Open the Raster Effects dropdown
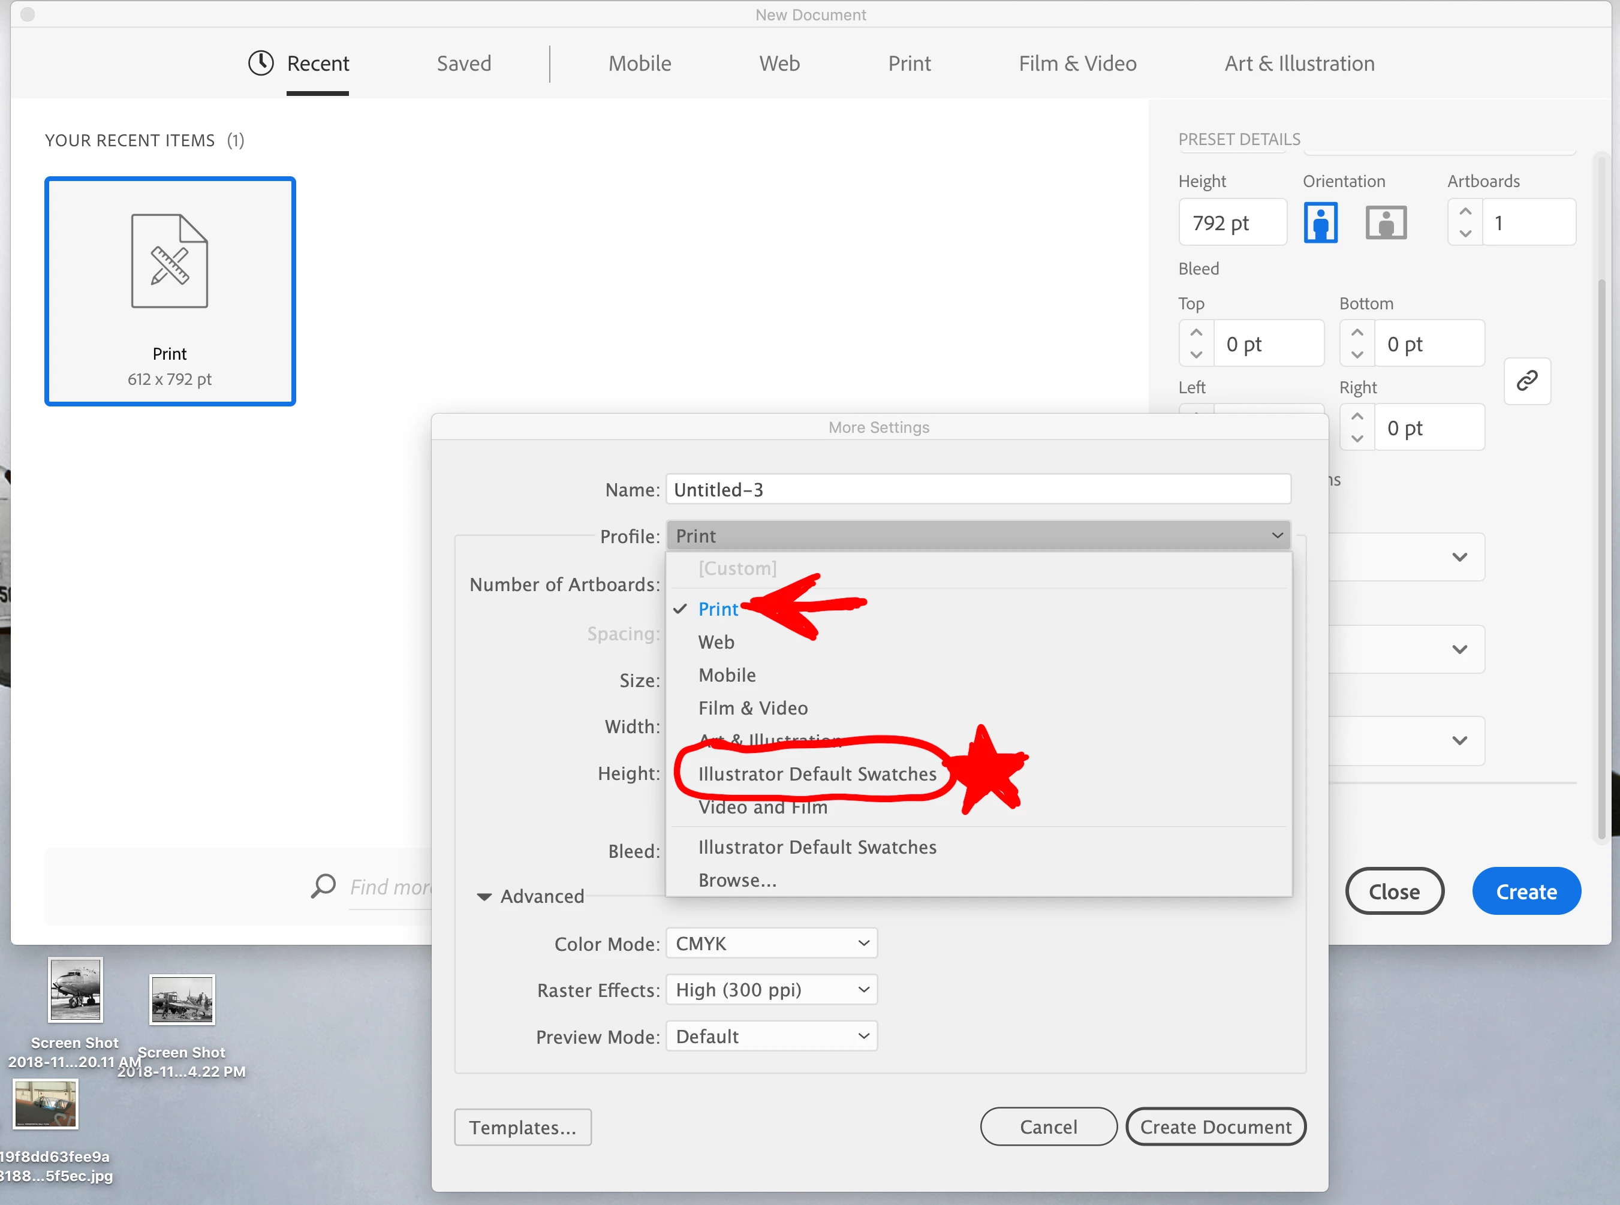The image size is (1620, 1205). click(771, 990)
